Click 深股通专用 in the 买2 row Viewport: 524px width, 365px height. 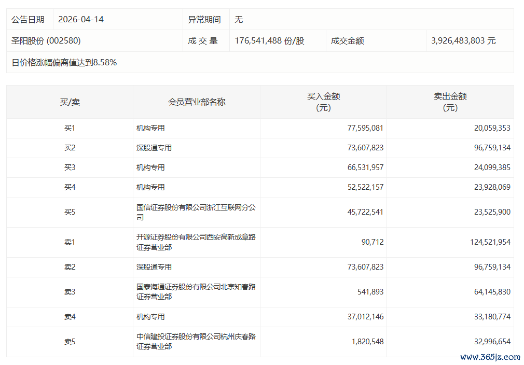pyautogui.click(x=154, y=148)
